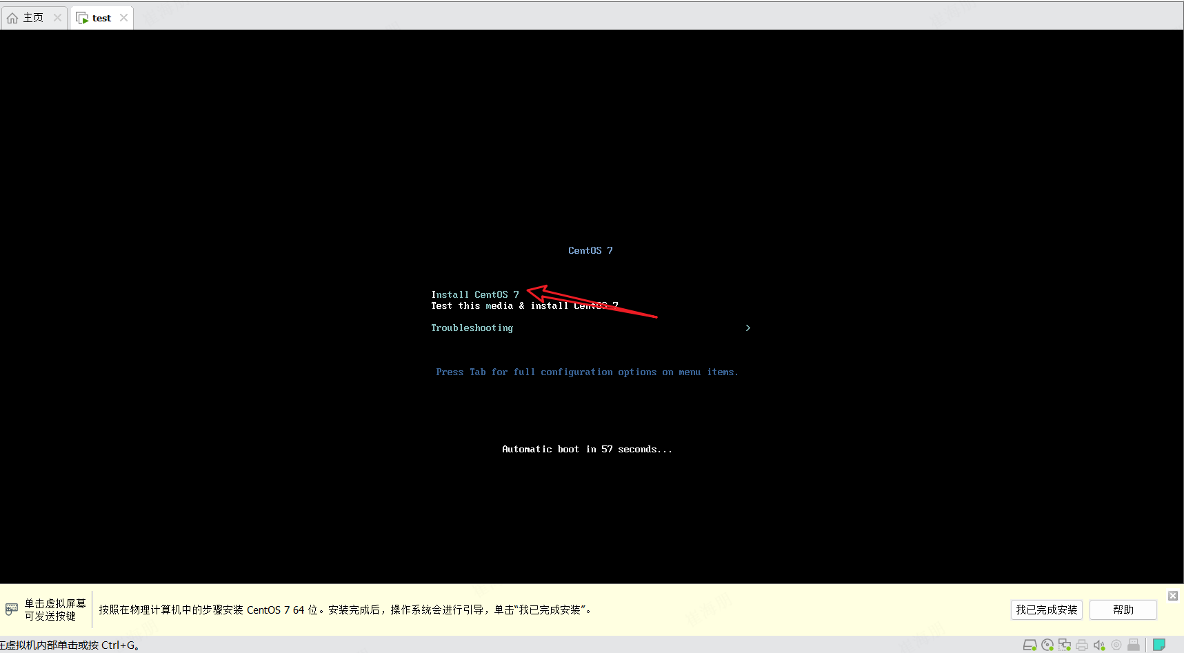Click the hard disk device status icon
The width and height of the screenshot is (1184, 653).
click(1030, 645)
